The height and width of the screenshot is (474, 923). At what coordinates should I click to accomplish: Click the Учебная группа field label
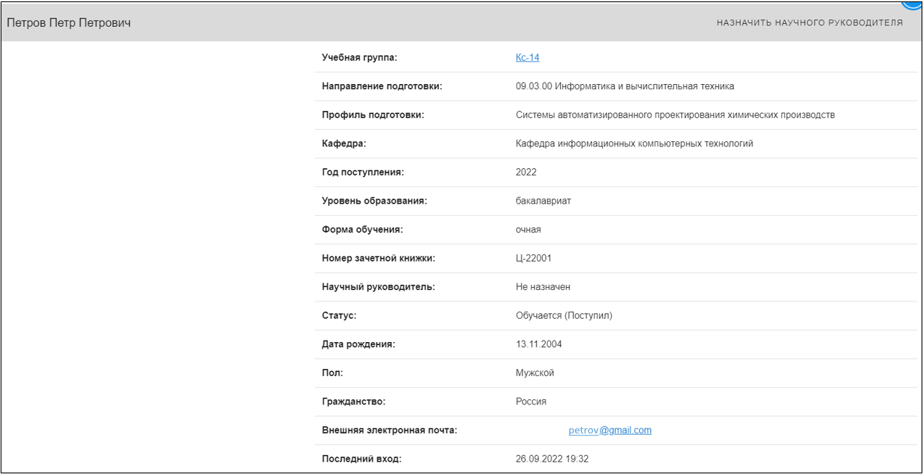click(359, 58)
